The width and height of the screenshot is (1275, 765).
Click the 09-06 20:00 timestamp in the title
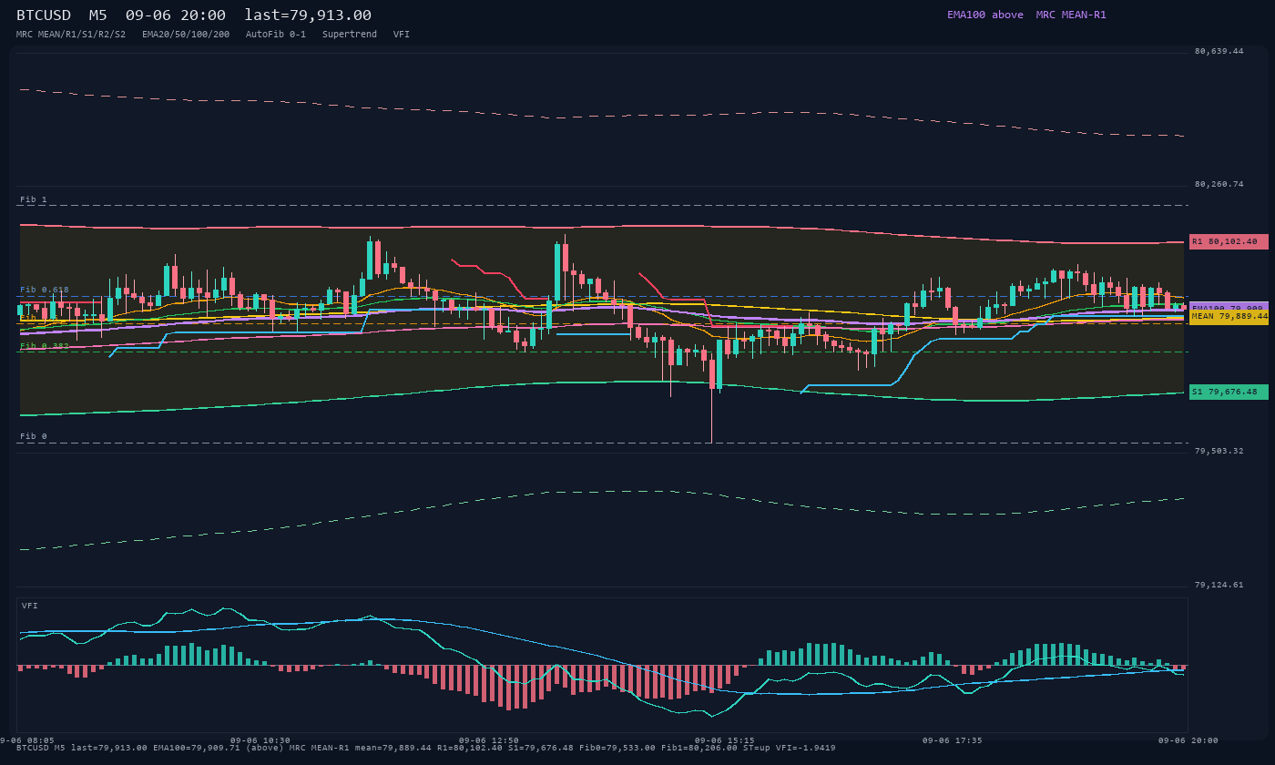(176, 15)
